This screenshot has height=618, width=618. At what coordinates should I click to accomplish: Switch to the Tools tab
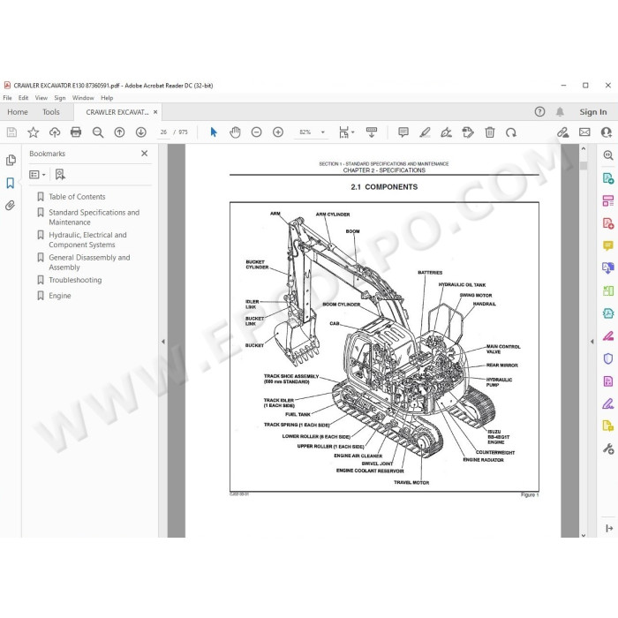click(x=51, y=112)
